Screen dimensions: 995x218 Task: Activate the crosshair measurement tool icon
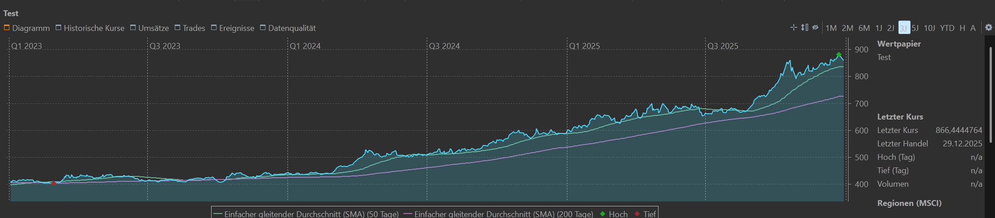click(x=793, y=27)
